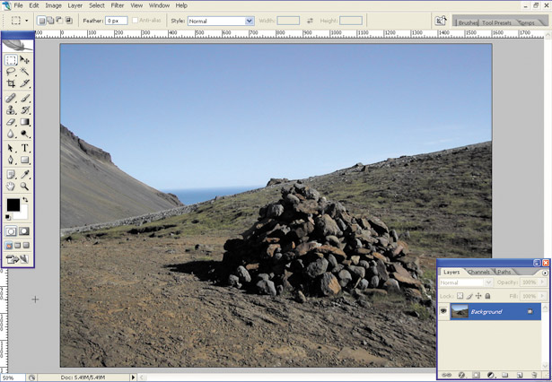Select the Type tool
Screen dimensions: 552x382
click(x=24, y=148)
